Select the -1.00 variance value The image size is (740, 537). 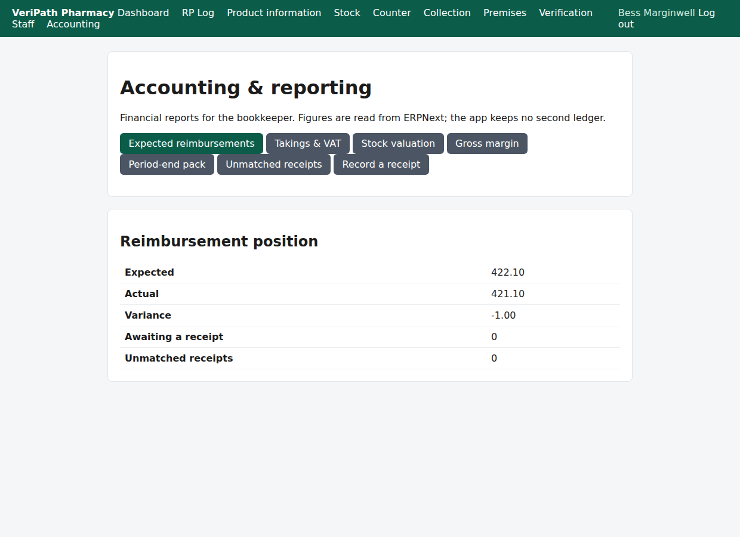click(x=504, y=315)
